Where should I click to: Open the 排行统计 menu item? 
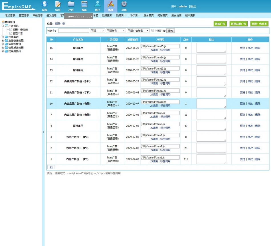pyautogui.click(x=135, y=15)
